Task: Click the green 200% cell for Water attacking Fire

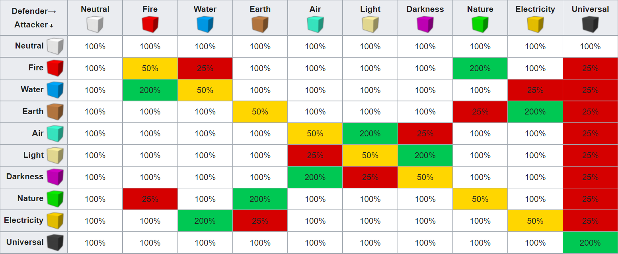Action: 150,90
